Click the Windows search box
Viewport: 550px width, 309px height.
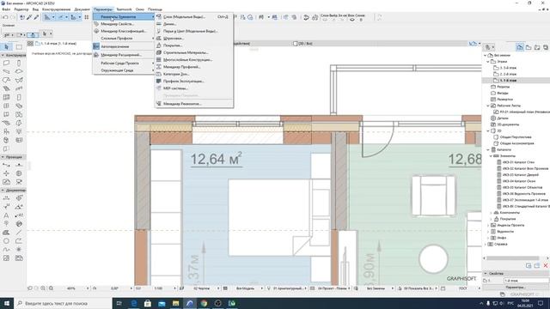63,303
